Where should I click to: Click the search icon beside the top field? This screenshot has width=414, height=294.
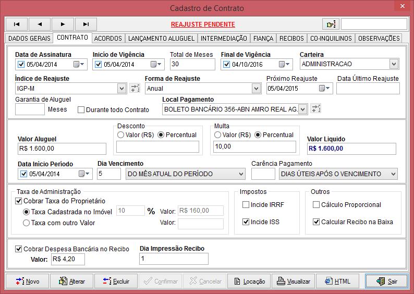coord(331,24)
